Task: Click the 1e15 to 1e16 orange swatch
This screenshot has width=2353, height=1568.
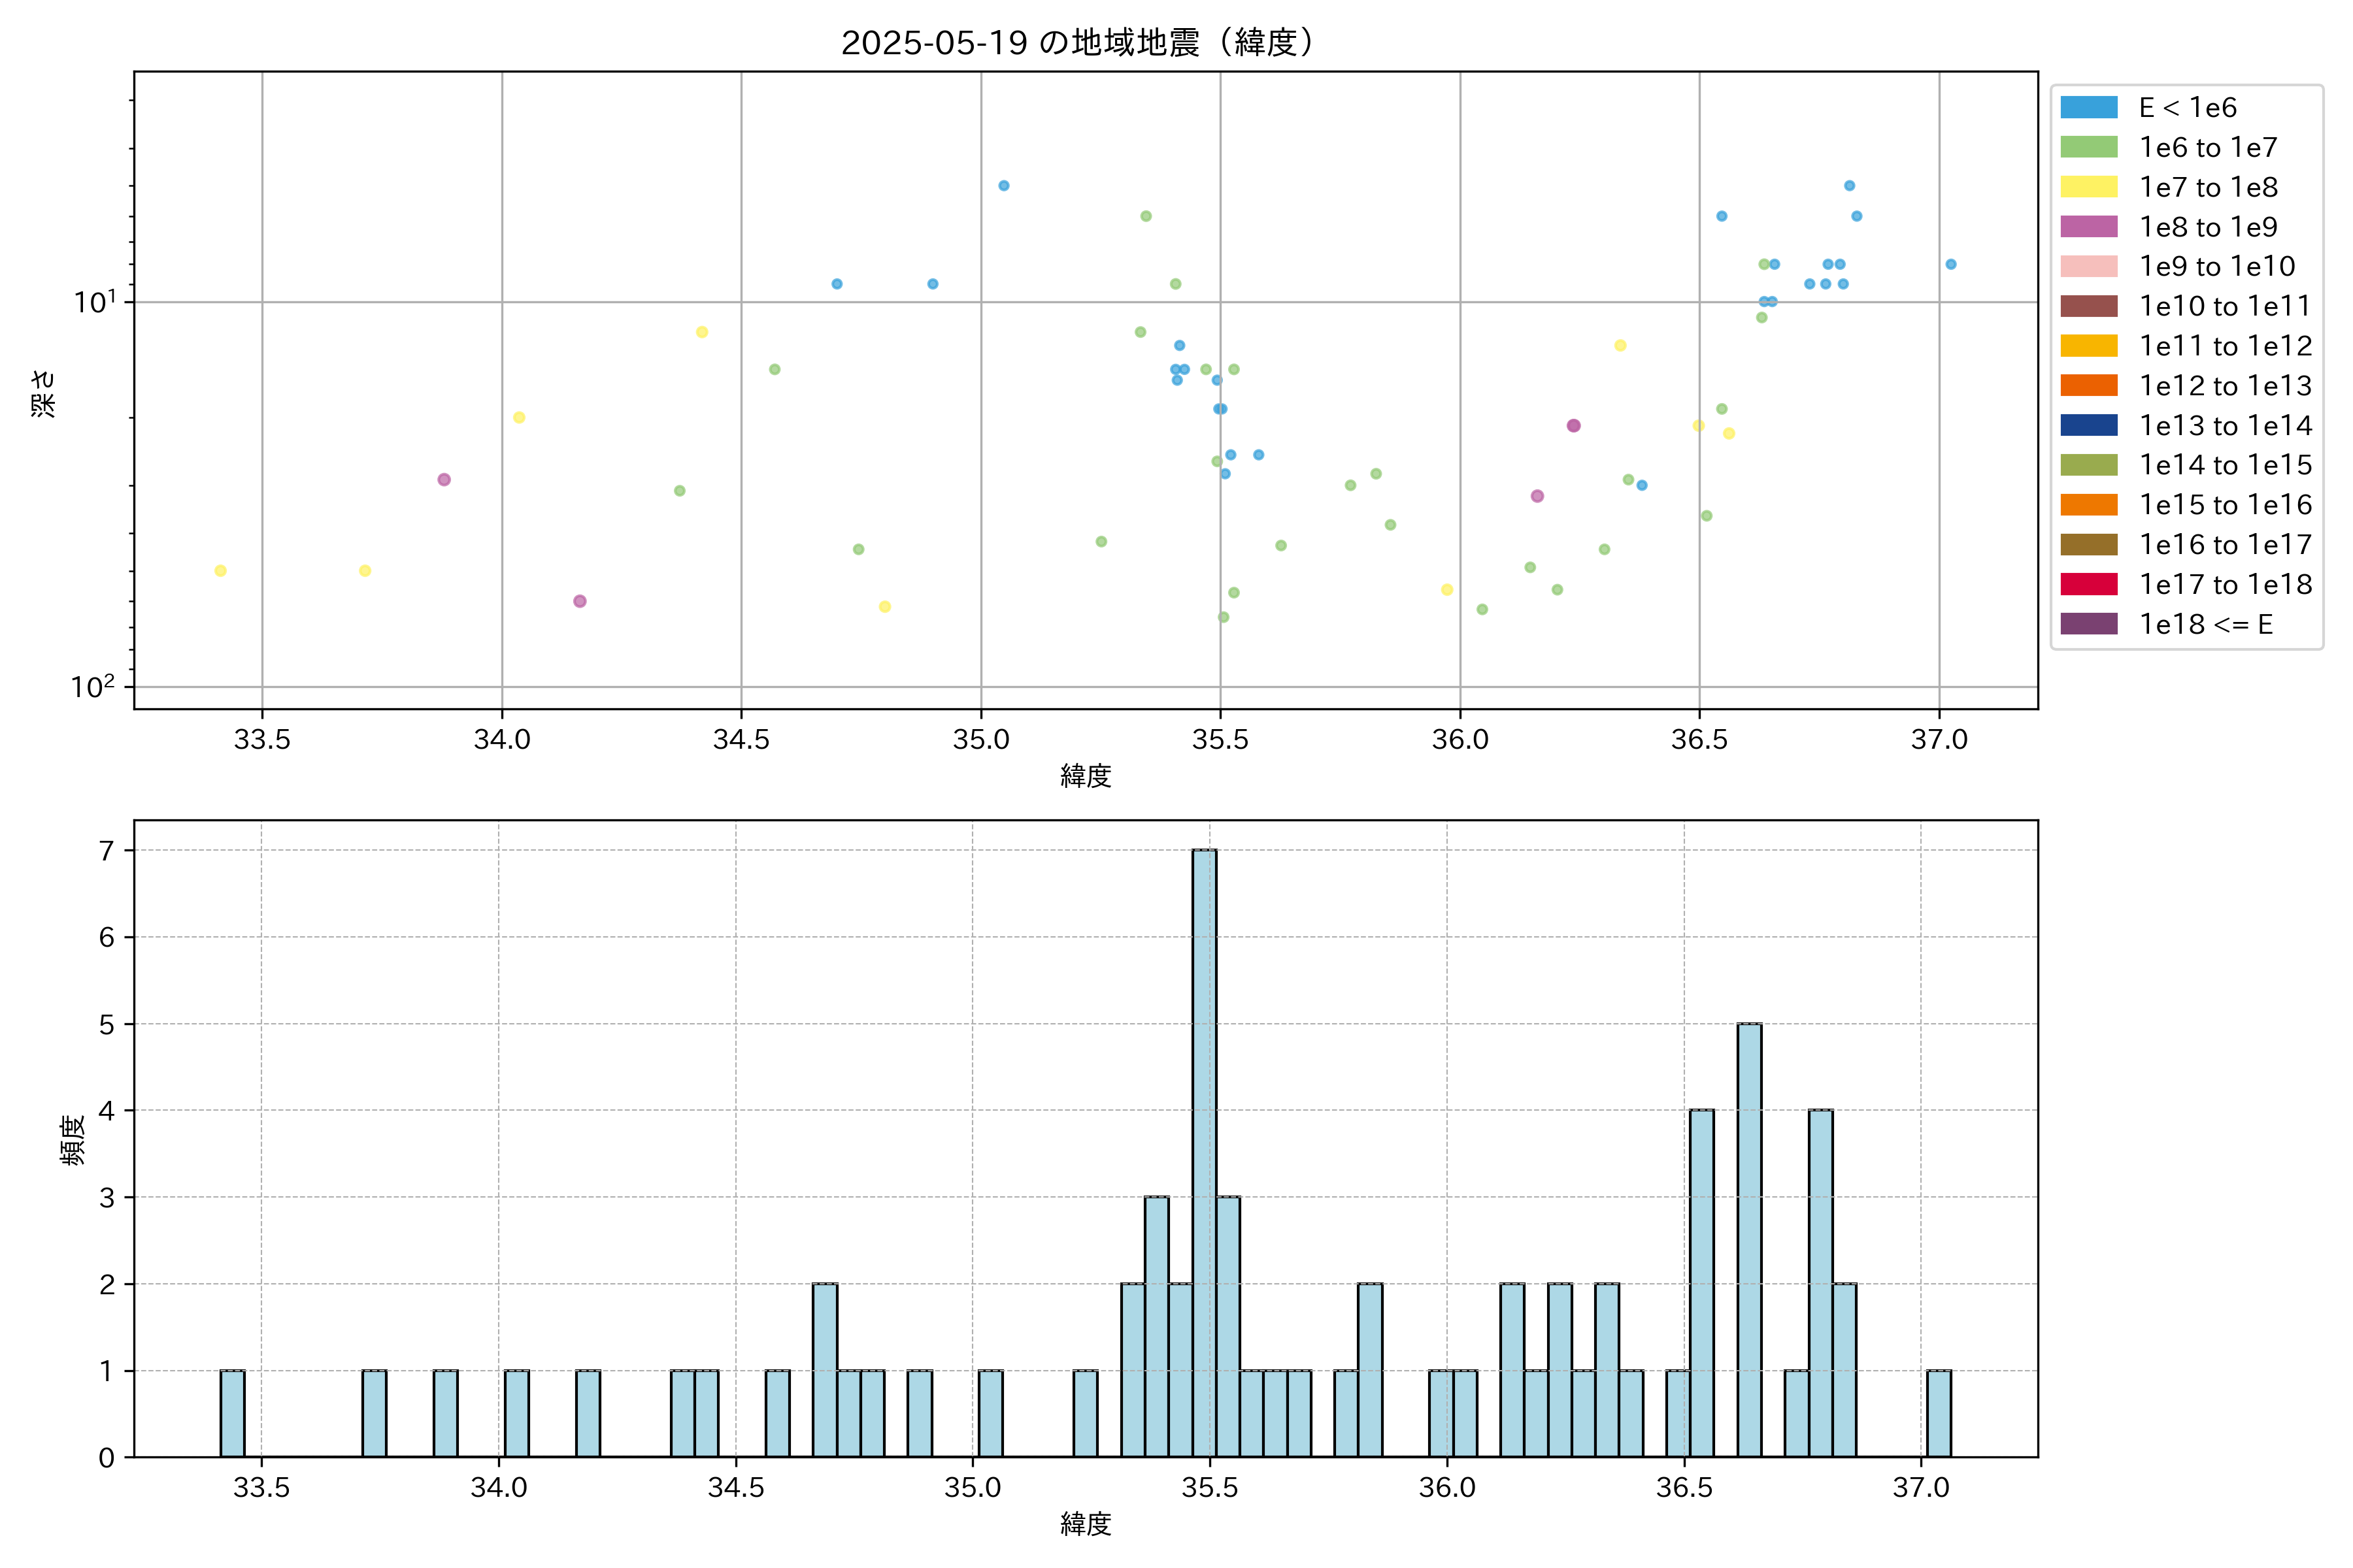Action: 2088,505
